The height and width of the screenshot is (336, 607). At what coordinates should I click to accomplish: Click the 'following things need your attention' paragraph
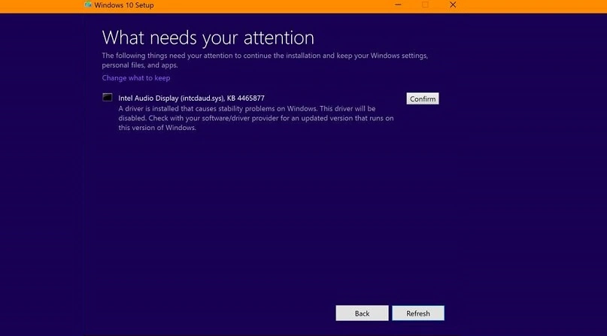(x=265, y=60)
